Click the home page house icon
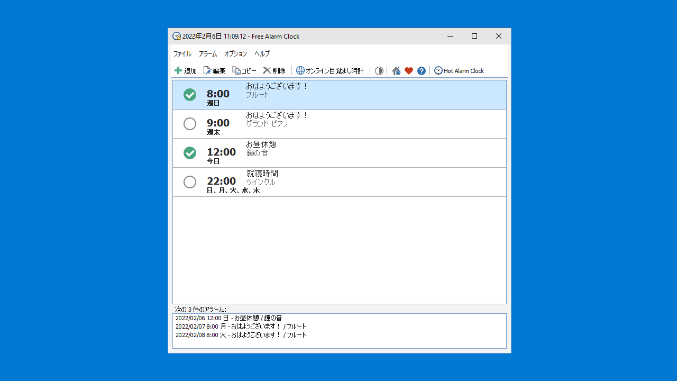The image size is (677, 381). 396,71
